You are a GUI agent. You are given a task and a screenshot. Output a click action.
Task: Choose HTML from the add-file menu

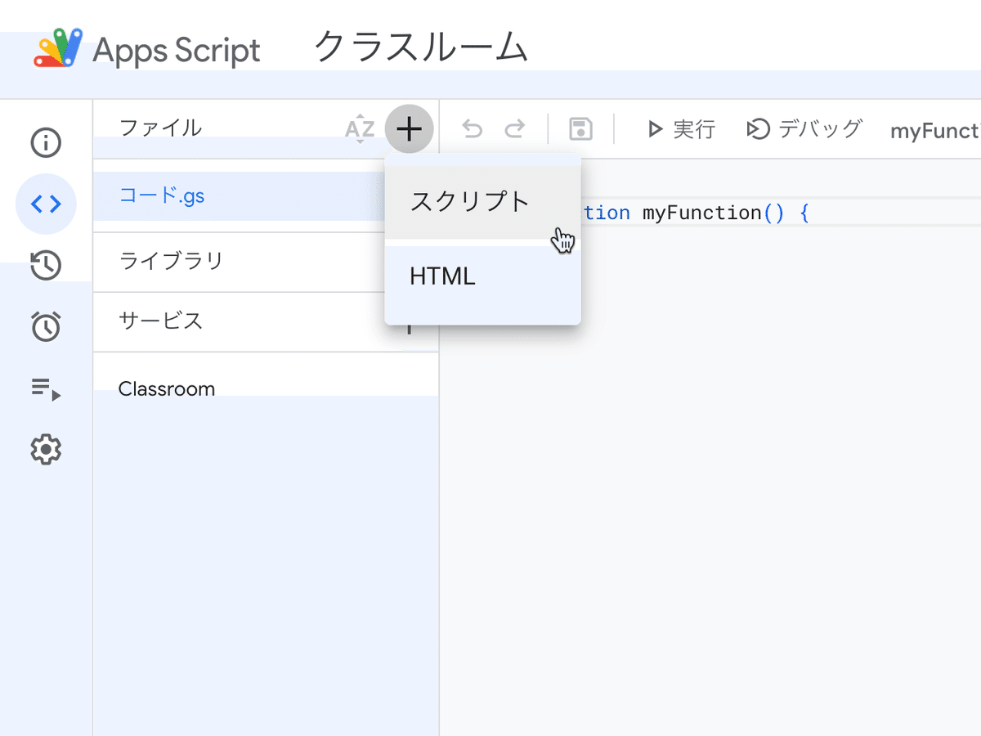click(482, 276)
